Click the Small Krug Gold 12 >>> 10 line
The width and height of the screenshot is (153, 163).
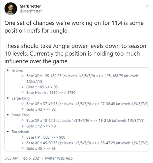41,126
